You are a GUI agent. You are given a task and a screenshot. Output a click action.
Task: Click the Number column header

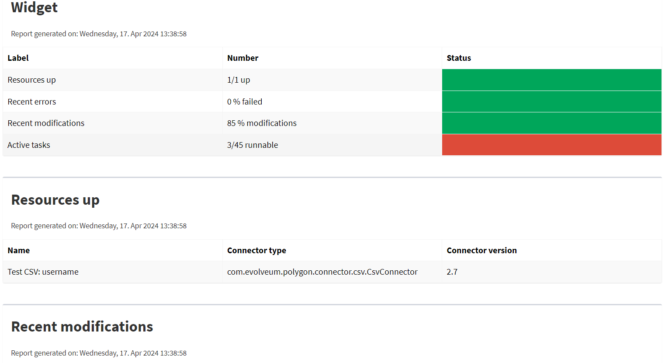pos(242,58)
